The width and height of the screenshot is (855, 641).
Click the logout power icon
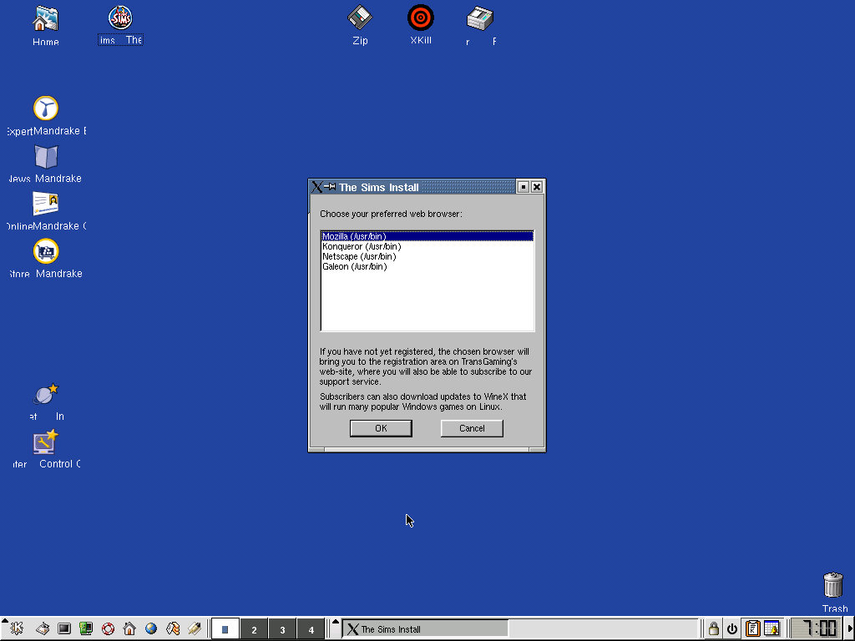pyautogui.click(x=732, y=628)
